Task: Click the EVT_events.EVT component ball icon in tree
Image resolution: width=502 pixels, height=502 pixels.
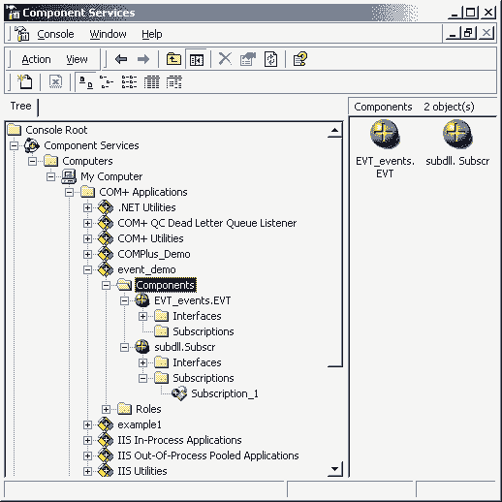Action: coord(142,300)
